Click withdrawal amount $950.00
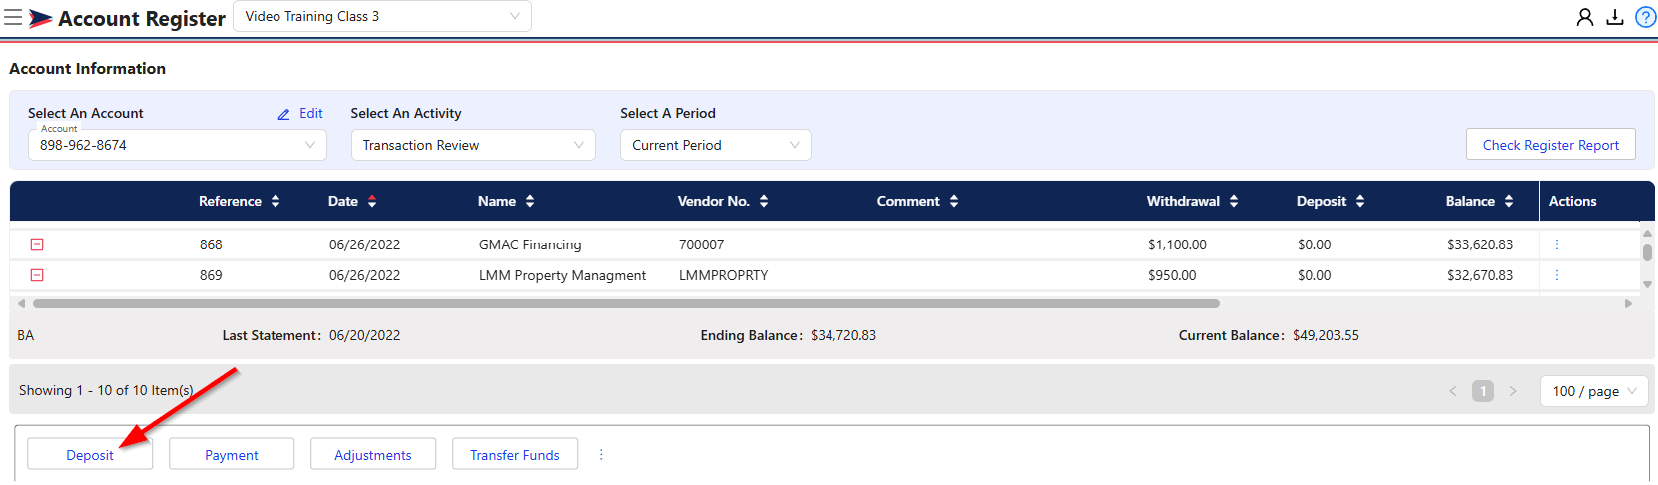This screenshot has width=1658, height=485. 1172,275
